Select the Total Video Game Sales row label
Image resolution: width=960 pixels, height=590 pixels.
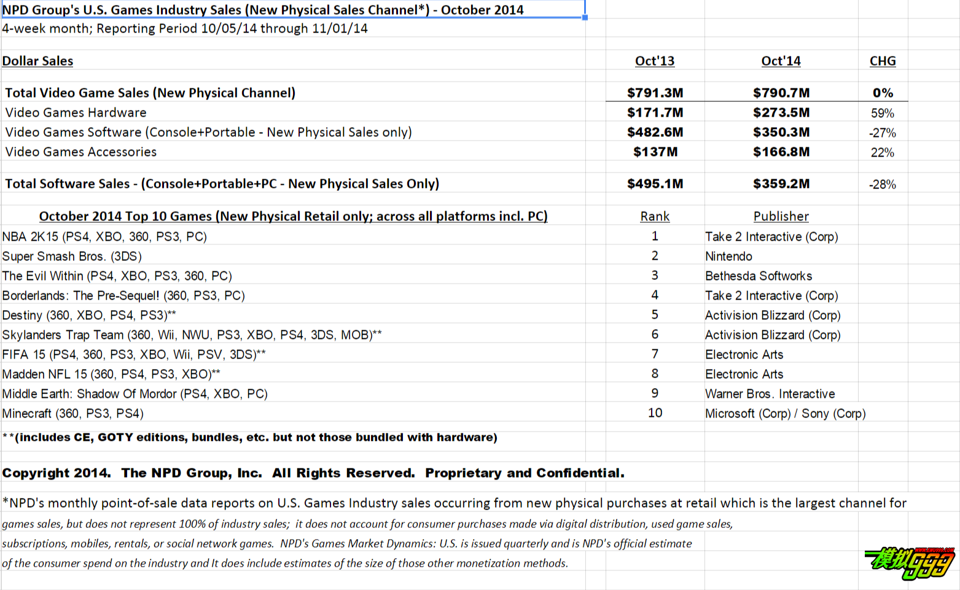150,93
